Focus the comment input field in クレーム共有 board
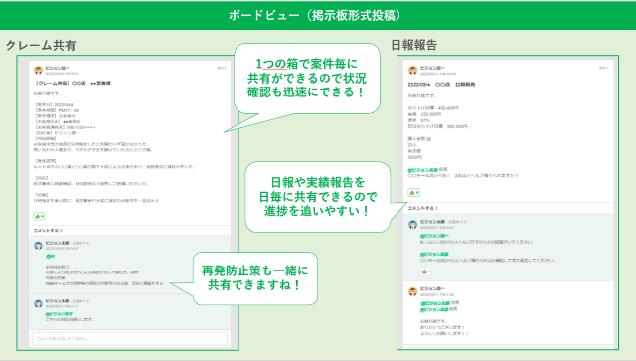 pos(129,339)
